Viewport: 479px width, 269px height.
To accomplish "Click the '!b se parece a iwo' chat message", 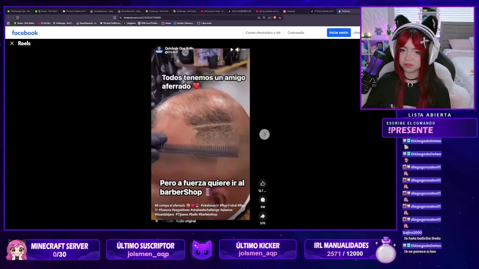I will point(420,251).
